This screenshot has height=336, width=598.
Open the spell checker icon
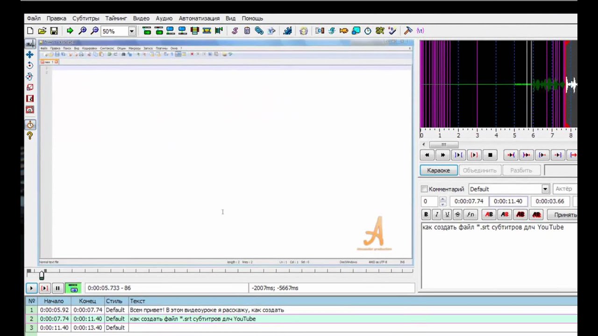click(392, 31)
